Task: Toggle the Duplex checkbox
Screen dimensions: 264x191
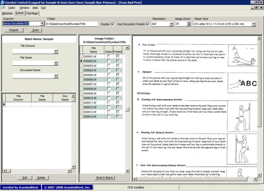Action: coord(112,24)
